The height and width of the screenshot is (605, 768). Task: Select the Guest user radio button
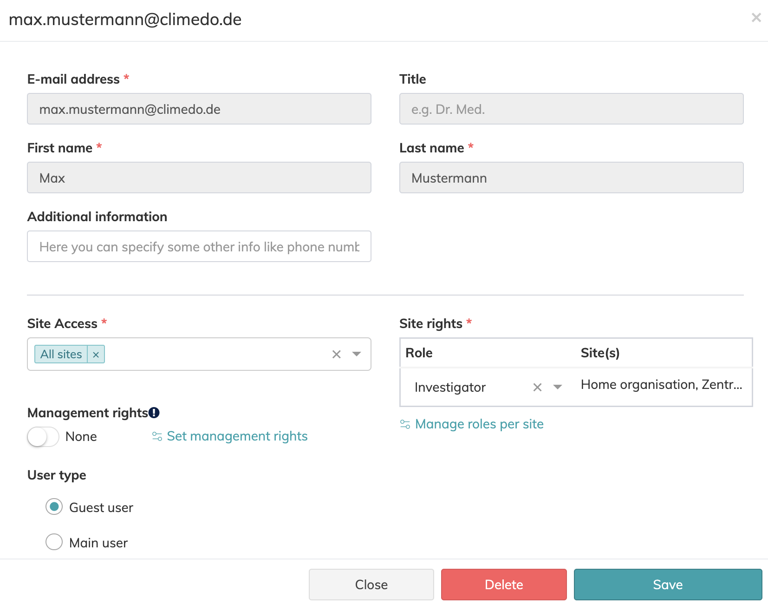tap(54, 507)
